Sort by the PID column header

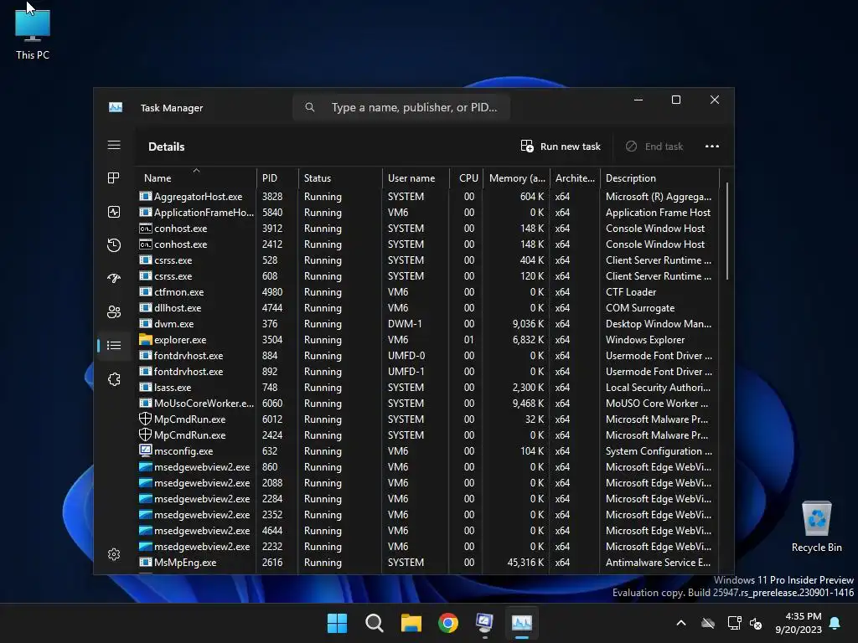(x=277, y=177)
